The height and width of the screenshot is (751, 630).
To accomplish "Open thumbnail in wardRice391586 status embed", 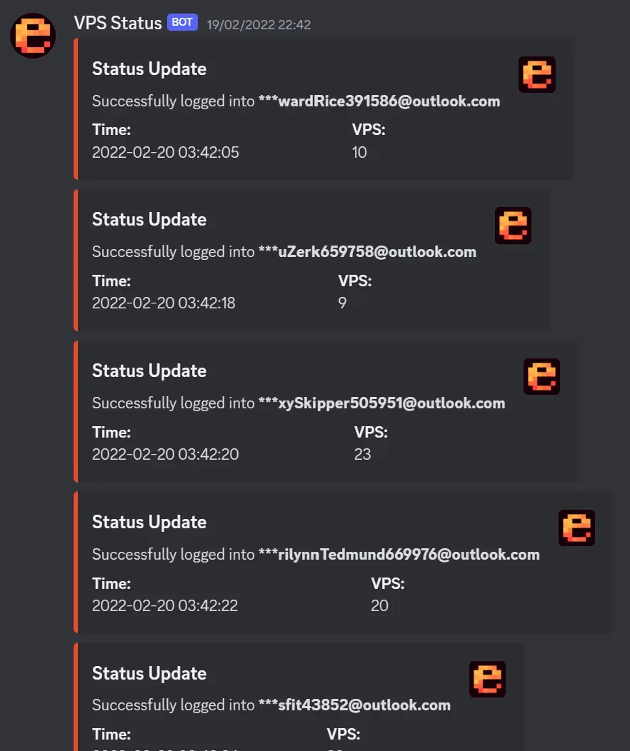I will (537, 75).
